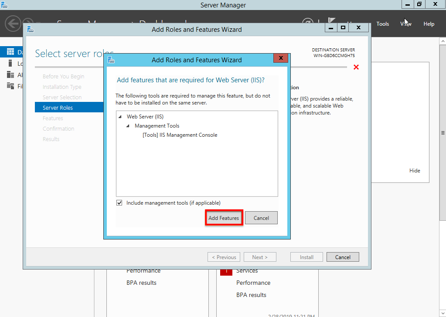Open the Help menu in Server Manager
This screenshot has height=317, width=446.
(429, 24)
